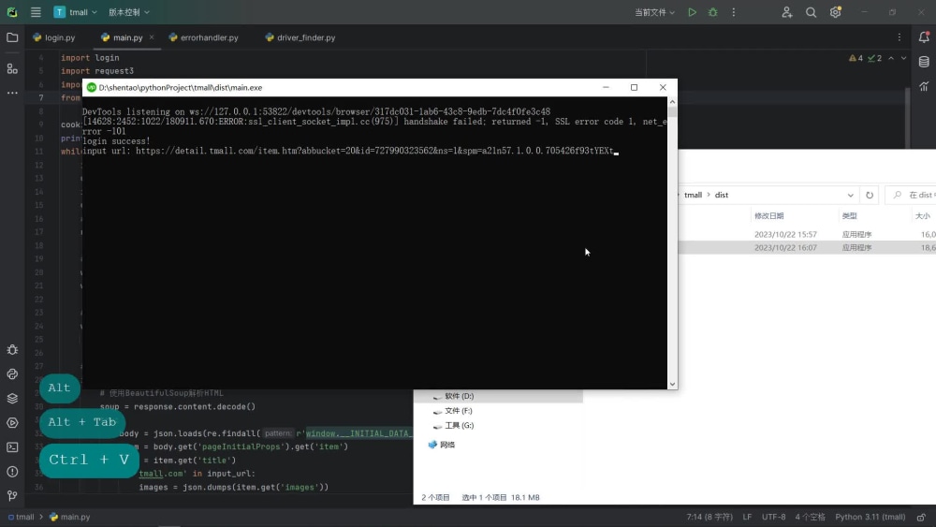Switch to the errorhandler.py editor tab
Viewport: 936px width, 527px height.
click(x=203, y=37)
